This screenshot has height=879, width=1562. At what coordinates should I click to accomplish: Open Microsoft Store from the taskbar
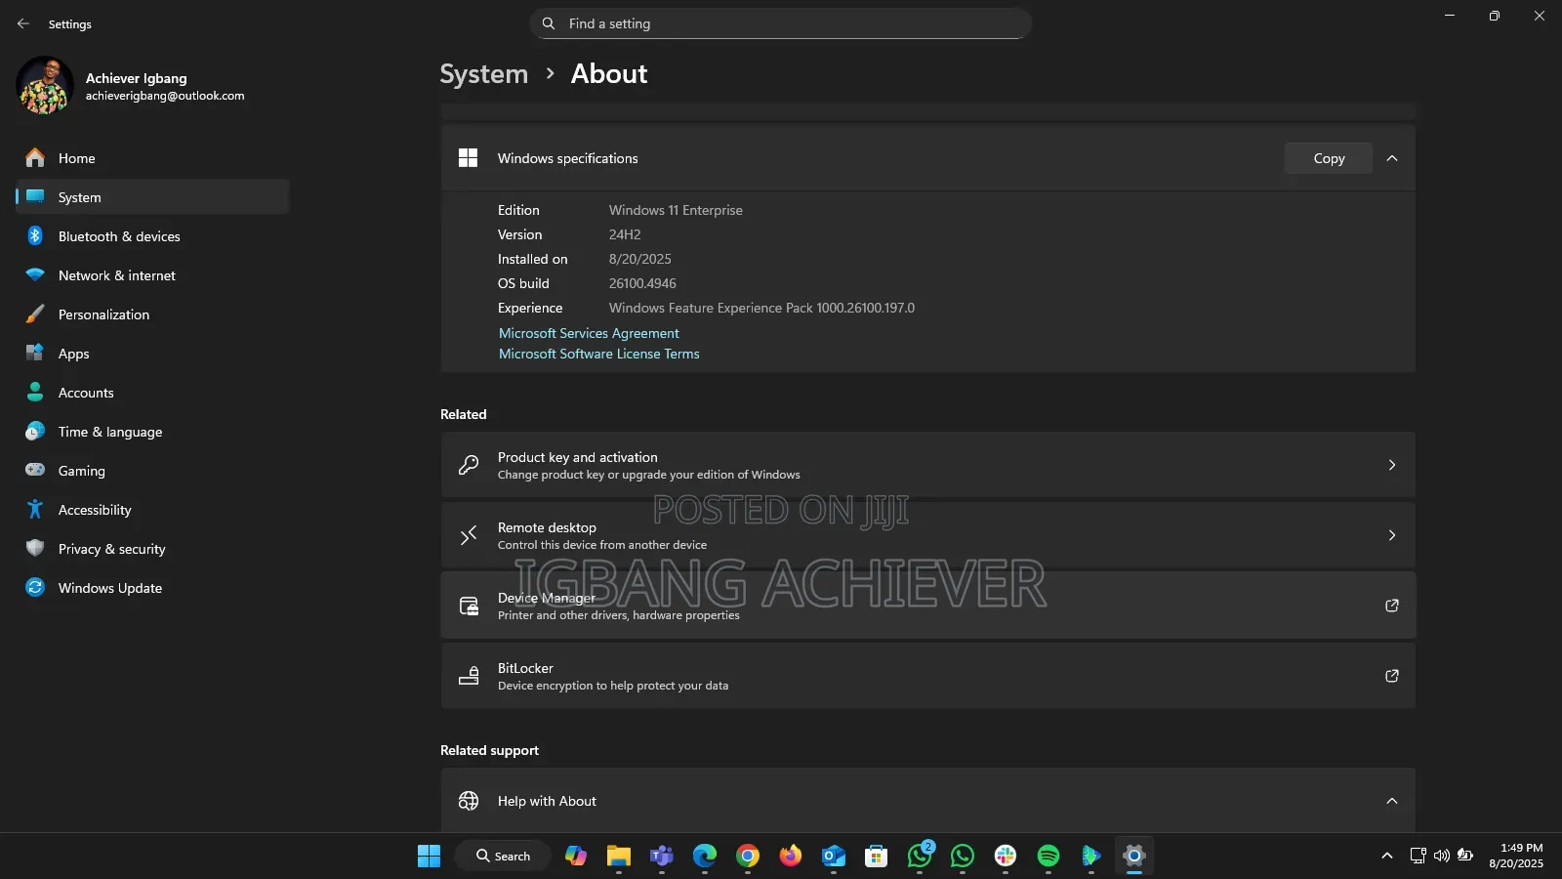877,857
